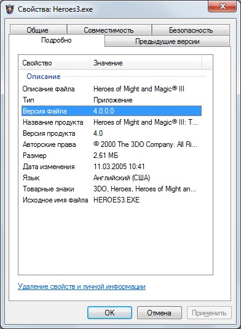Select the Дата изменения row
Image resolution: width=241 pixels, height=329 pixels.
point(112,167)
